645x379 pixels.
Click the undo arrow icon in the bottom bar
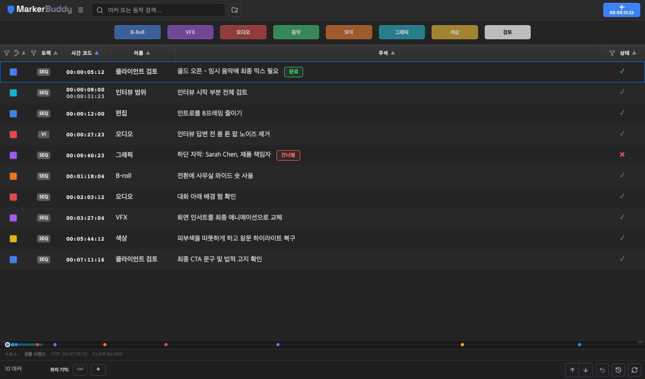pyautogui.click(x=602, y=370)
